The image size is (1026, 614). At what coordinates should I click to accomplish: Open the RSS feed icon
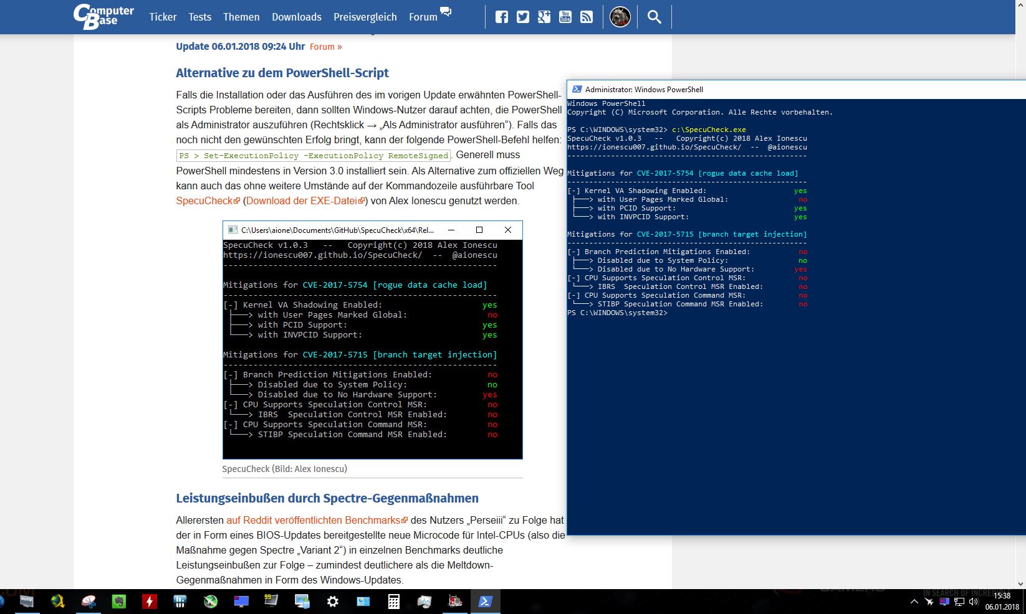587,17
